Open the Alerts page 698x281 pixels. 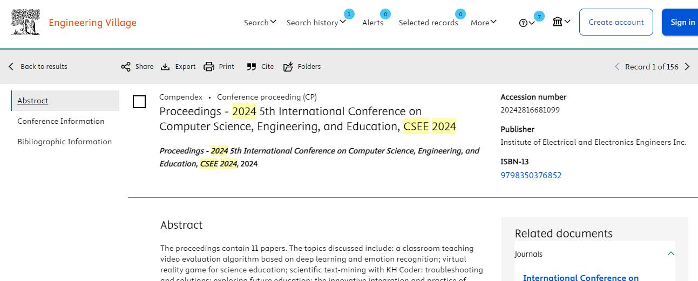point(372,23)
